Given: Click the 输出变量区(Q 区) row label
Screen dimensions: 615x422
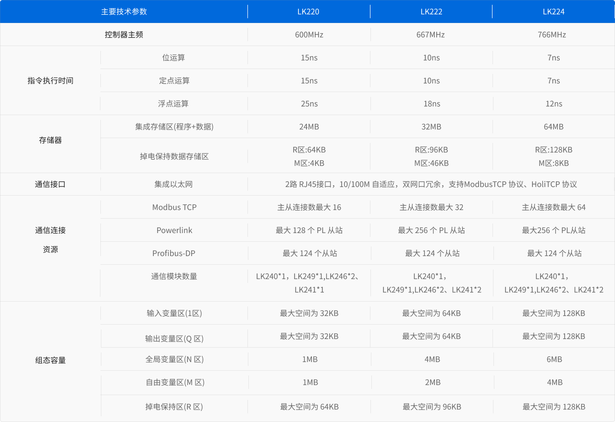Looking at the screenshot, I should coord(174,339).
